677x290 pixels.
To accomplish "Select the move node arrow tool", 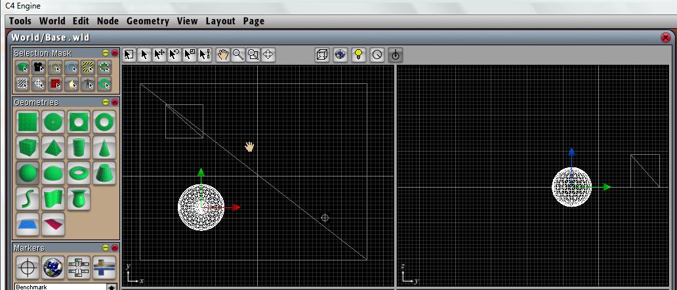I will (x=159, y=55).
